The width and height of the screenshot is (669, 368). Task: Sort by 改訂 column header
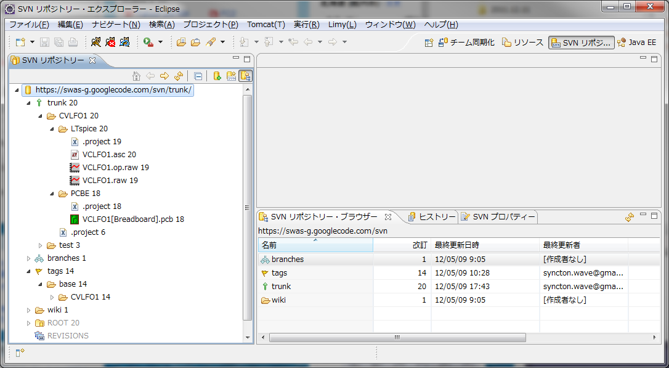[402, 245]
